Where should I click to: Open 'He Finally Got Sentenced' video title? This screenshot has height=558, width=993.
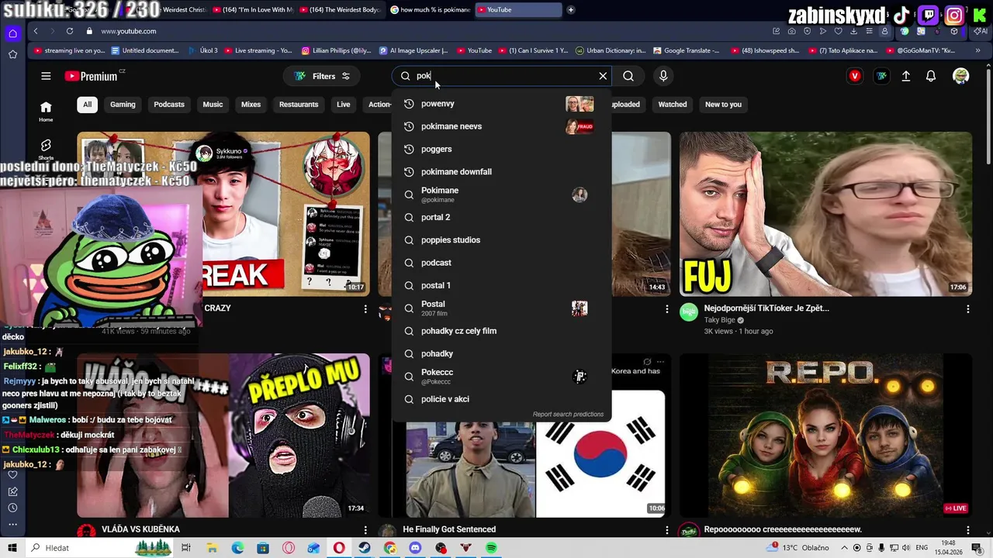point(449,529)
